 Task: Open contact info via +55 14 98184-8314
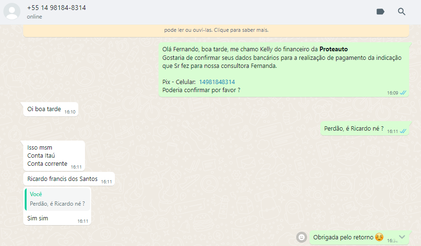[56, 8]
